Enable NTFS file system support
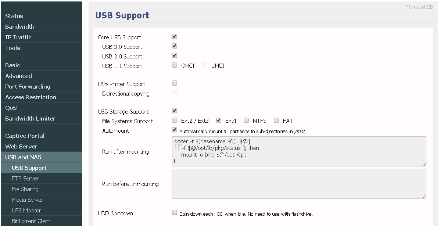Viewport: 444px width, 226px height. point(246,120)
